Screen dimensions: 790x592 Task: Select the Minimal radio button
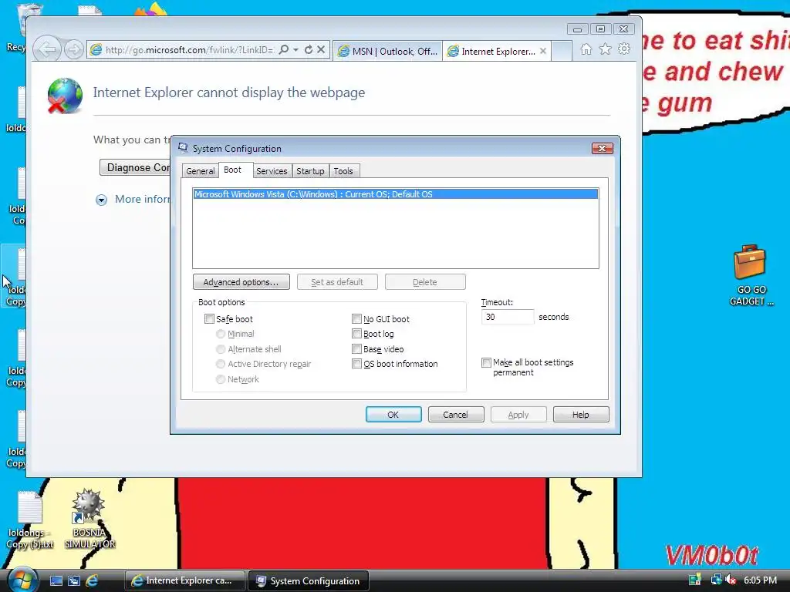[220, 334]
